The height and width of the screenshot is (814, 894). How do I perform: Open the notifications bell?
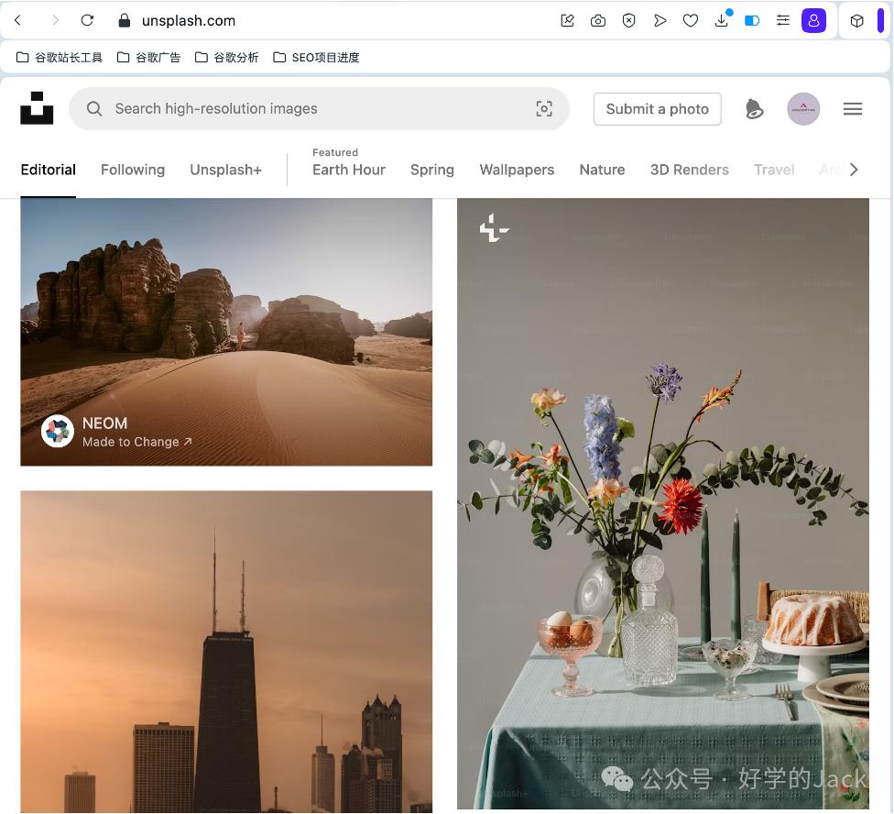(754, 109)
